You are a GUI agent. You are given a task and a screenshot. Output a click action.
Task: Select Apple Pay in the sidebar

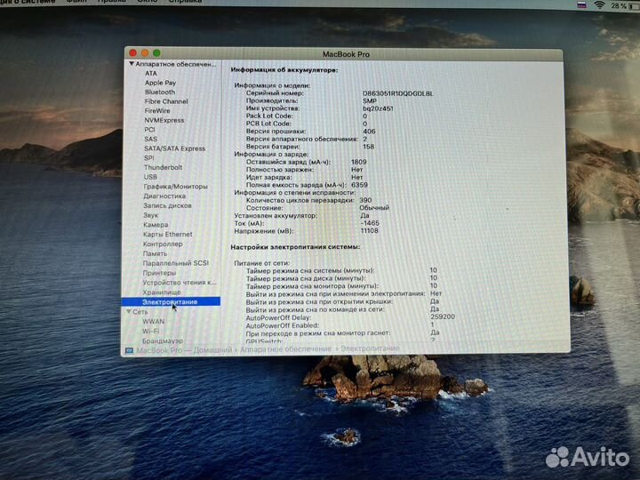(x=160, y=83)
